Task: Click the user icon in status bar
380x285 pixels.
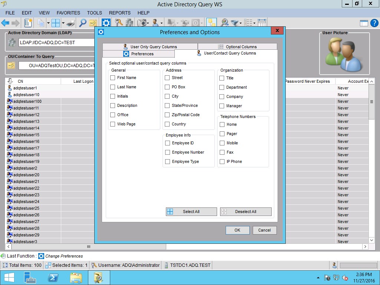Action: pyautogui.click(x=334, y=265)
